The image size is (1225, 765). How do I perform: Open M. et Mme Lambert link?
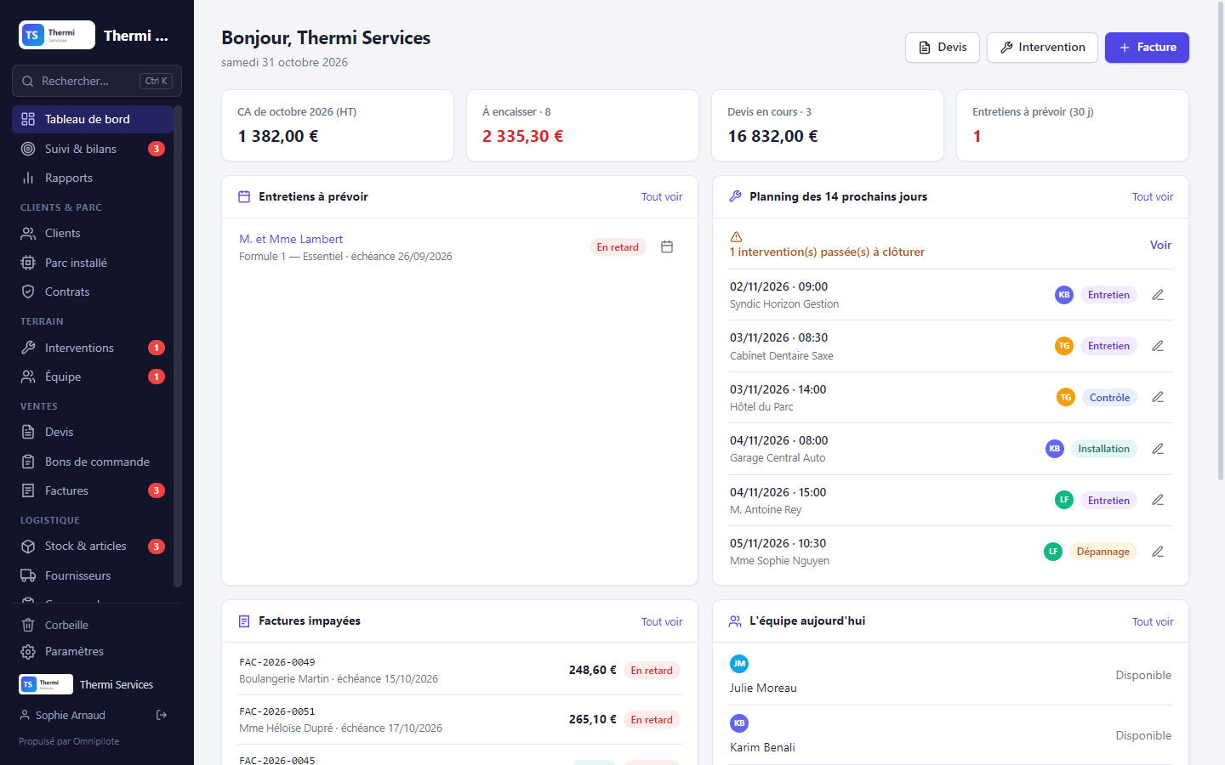[x=291, y=239]
